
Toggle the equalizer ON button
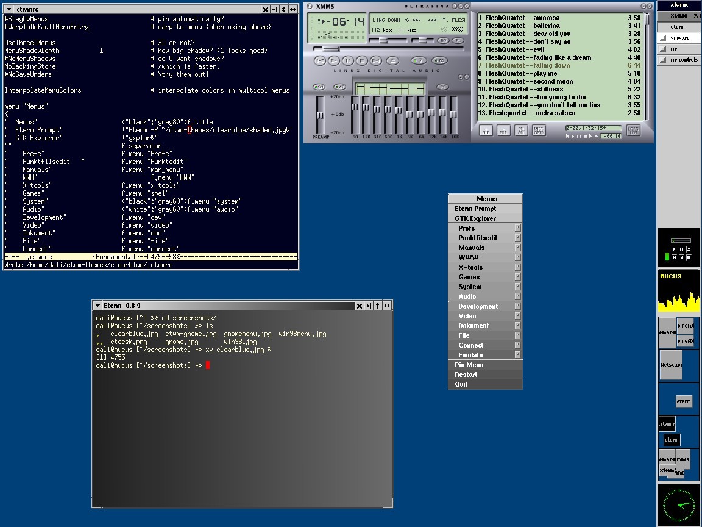319,87
